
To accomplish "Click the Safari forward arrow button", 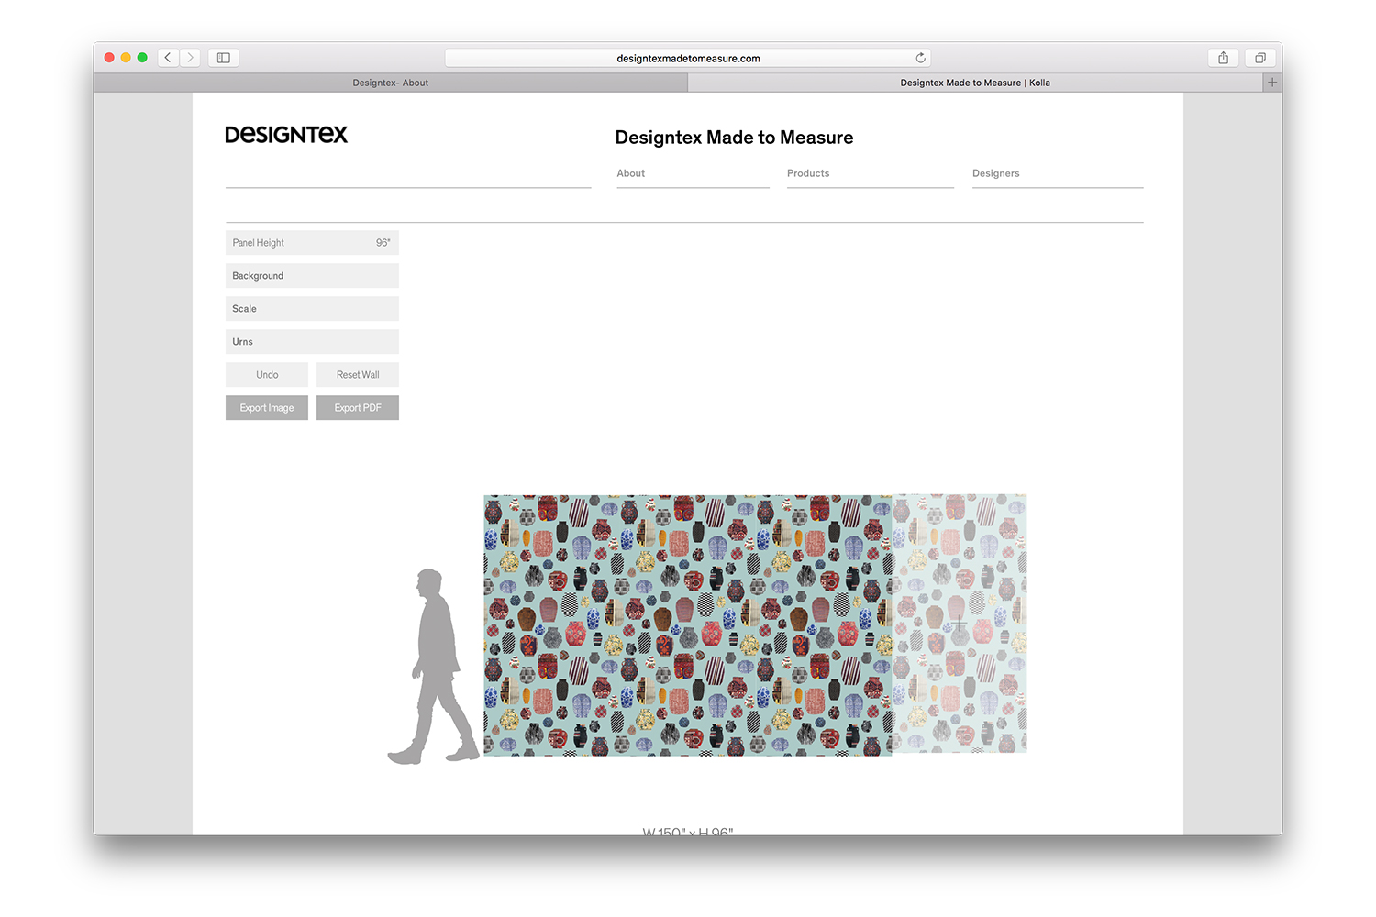I will (x=191, y=58).
